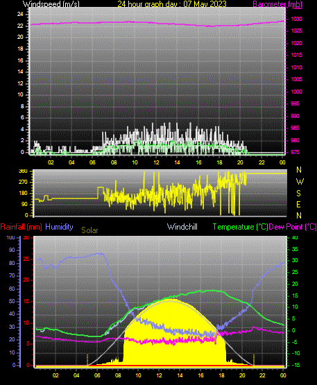
Task: Click '22' on the windspeed axis
Action: click(x=20, y=26)
